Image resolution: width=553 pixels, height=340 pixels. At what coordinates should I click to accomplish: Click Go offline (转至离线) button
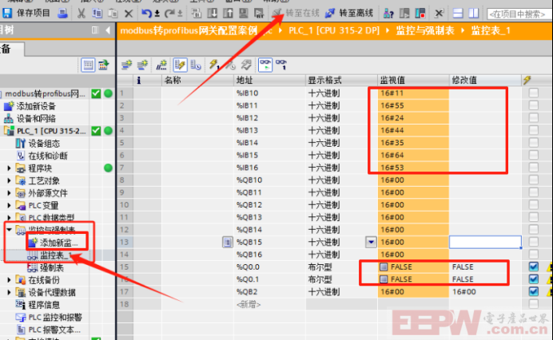click(349, 14)
